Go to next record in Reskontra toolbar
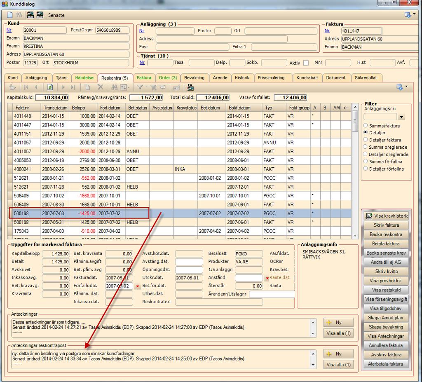Viewport: 422px width, 382px height. [63, 87]
